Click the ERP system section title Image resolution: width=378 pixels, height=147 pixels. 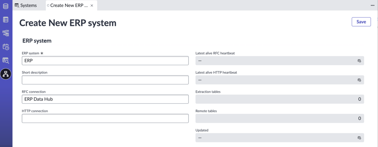37,41
